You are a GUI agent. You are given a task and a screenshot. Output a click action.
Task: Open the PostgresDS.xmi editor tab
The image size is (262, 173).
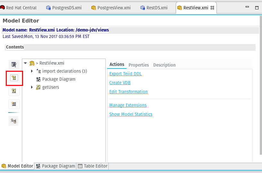(x=64, y=8)
